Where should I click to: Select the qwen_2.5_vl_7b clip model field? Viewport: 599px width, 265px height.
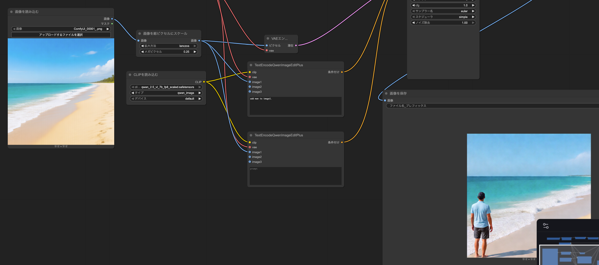point(166,87)
